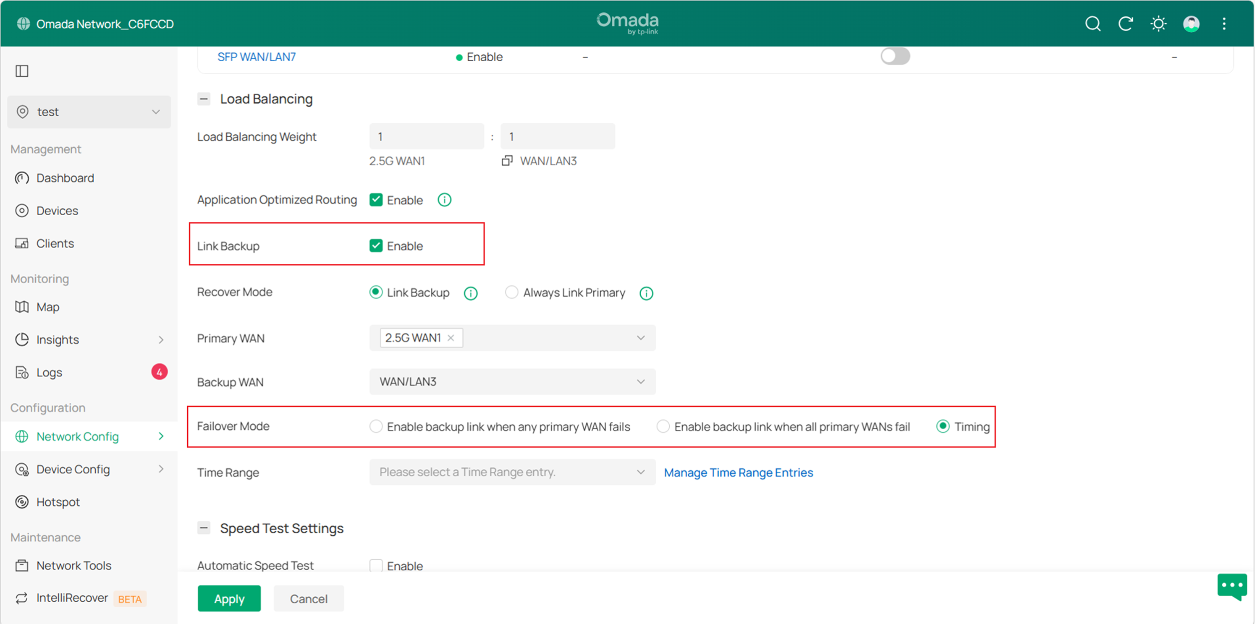Open the Clients page
1255x624 pixels.
coord(55,243)
